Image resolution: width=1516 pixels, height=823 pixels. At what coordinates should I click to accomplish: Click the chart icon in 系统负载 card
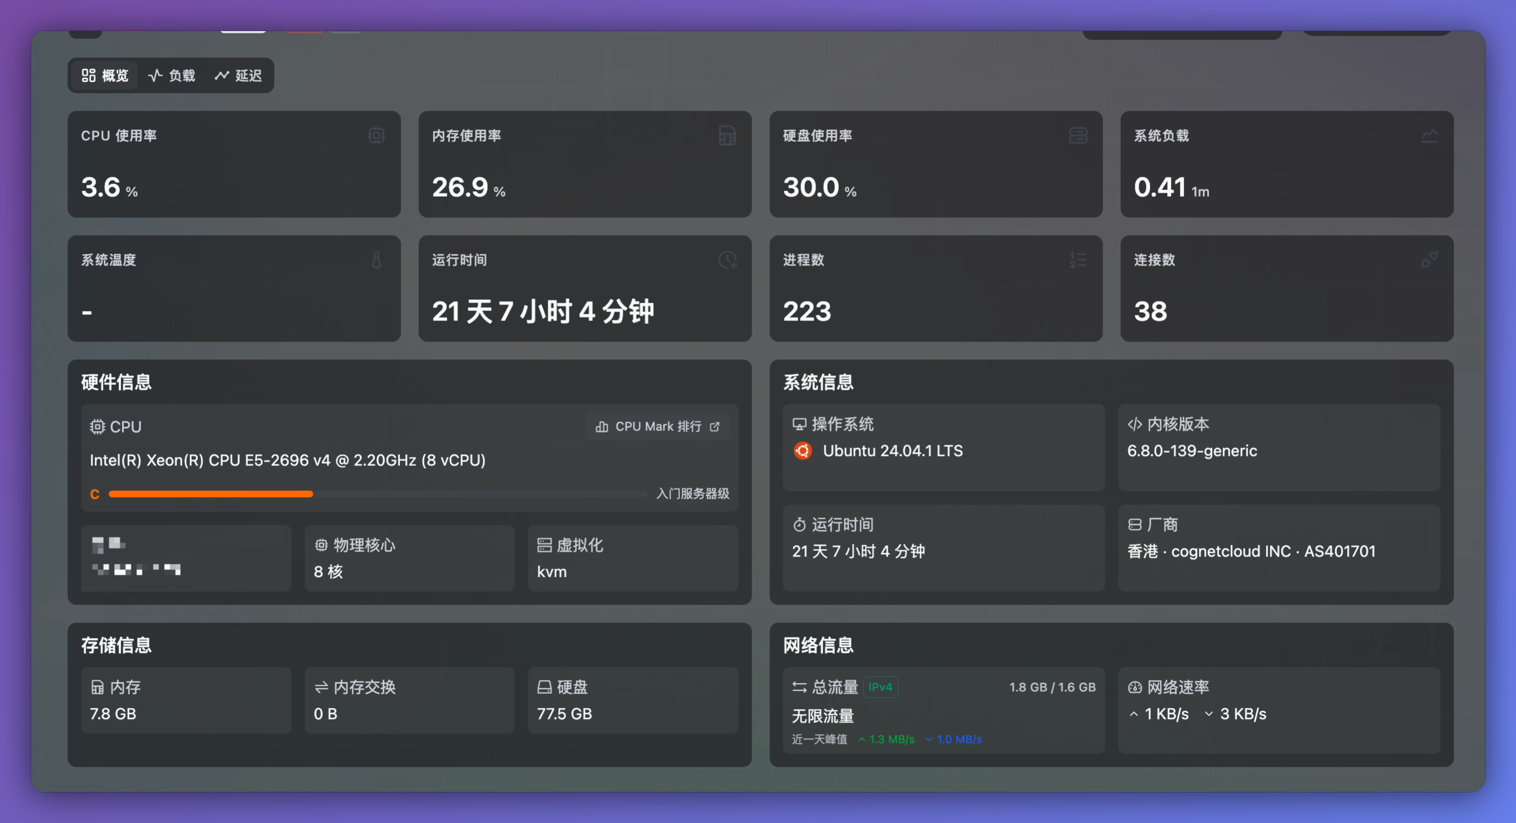click(1429, 136)
